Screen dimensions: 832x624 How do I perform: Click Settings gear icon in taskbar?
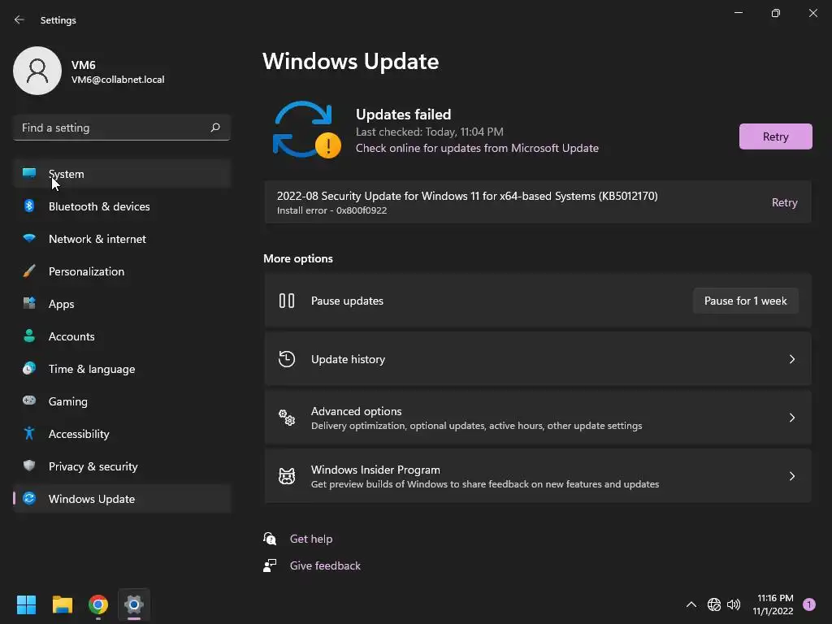click(134, 604)
